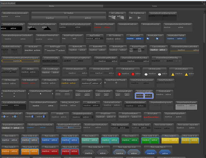Click the active yellow flow node 4 swatch
The width and height of the screenshot is (206, 158).
174,141
